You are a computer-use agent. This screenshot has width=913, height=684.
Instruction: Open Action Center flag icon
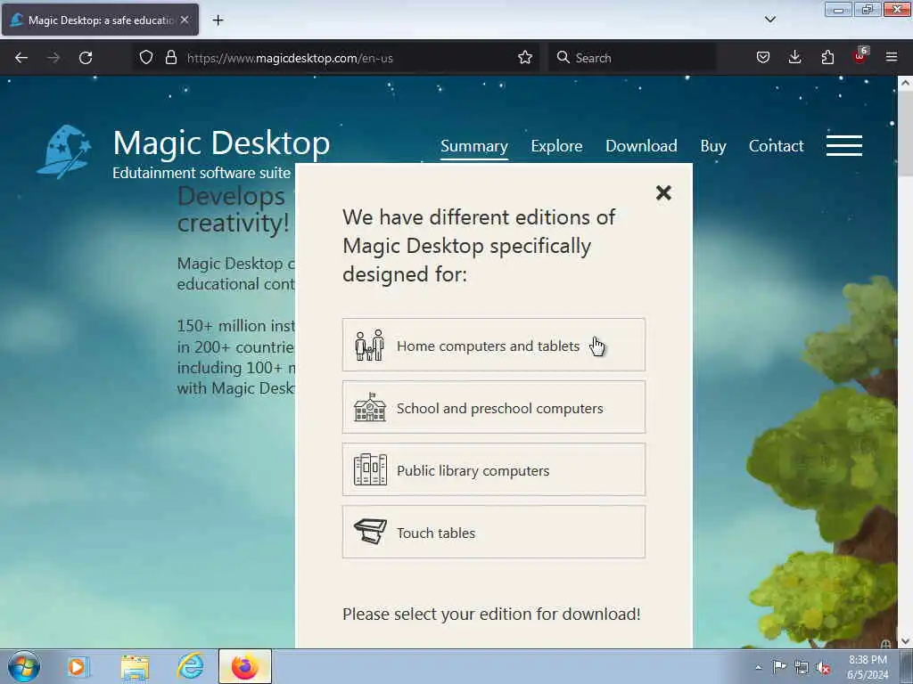[779, 667]
